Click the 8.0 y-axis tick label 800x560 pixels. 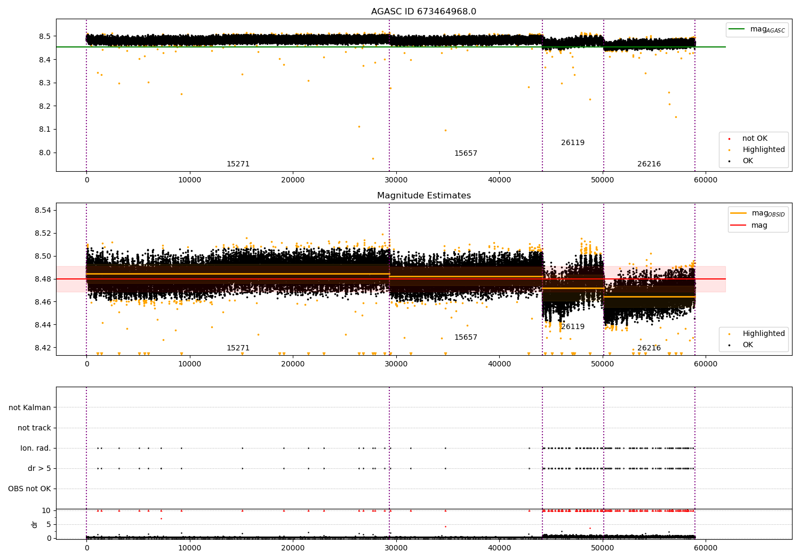point(44,153)
